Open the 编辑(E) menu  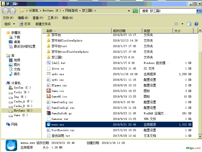[23, 18]
